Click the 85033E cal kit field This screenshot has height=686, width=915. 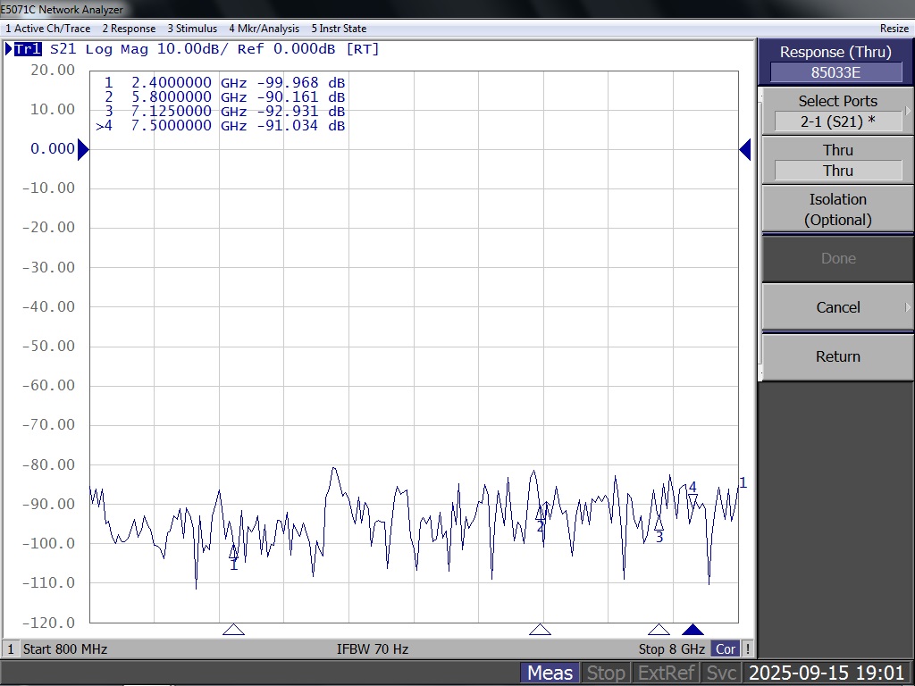click(x=835, y=72)
